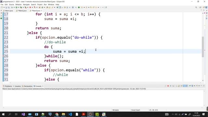Click the Smart Insert status field
The width and height of the screenshot is (208, 117).
(x=136, y=110)
